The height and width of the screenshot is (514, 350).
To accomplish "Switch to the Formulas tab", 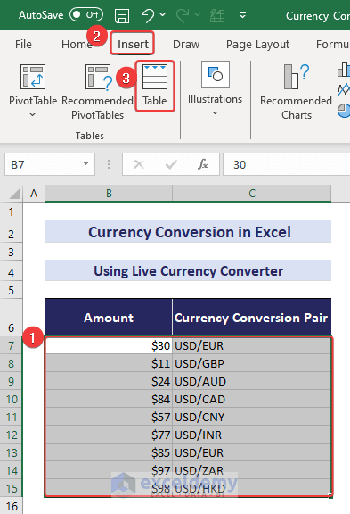I will [332, 44].
